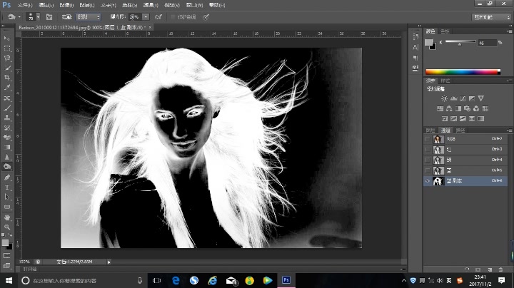Select the Magic Wand tool

(x=7, y=68)
